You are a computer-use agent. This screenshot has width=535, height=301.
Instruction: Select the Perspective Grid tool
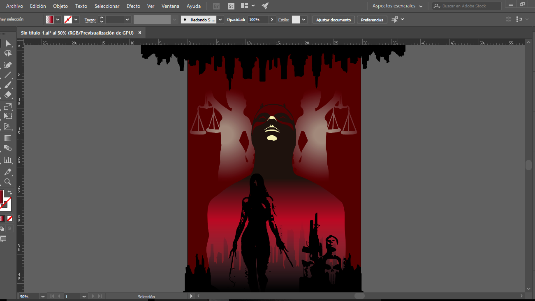coord(8,127)
